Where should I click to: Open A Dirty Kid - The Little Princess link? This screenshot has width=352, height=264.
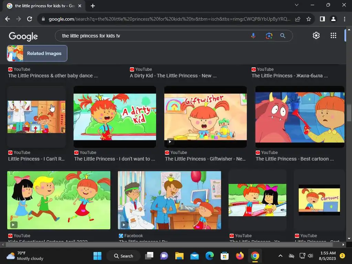point(173,76)
